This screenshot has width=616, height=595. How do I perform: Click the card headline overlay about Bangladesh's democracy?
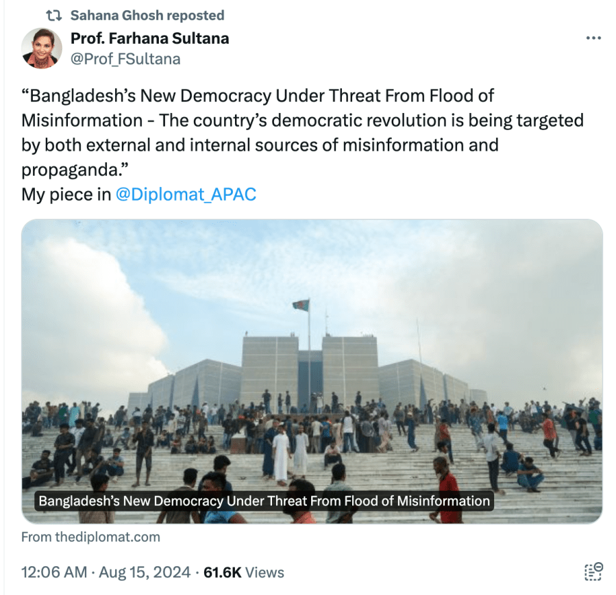(264, 501)
